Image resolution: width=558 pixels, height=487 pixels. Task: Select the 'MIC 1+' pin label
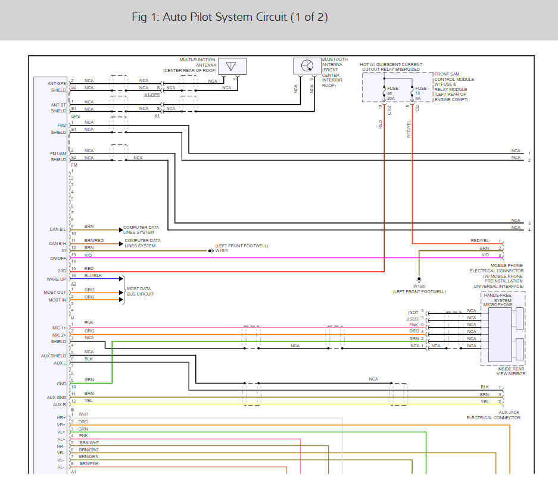coord(59,328)
